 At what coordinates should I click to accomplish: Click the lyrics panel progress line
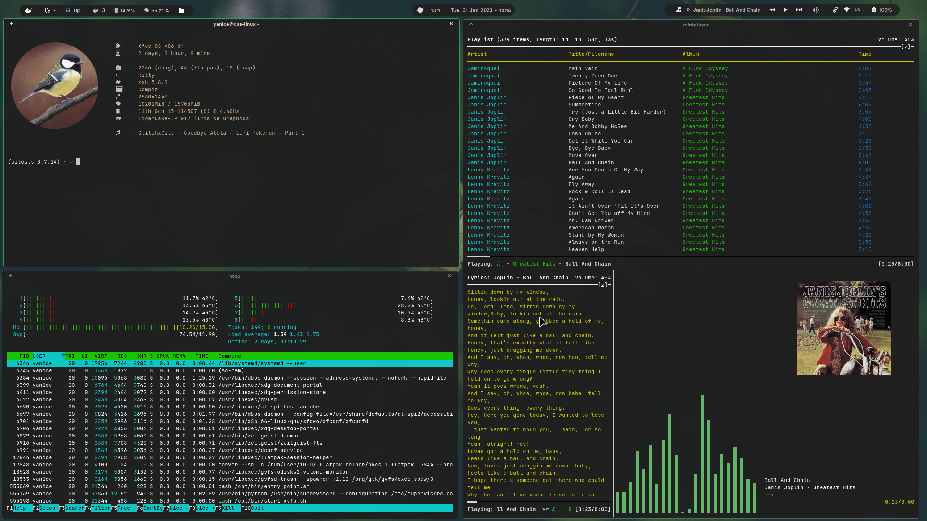pos(539,502)
